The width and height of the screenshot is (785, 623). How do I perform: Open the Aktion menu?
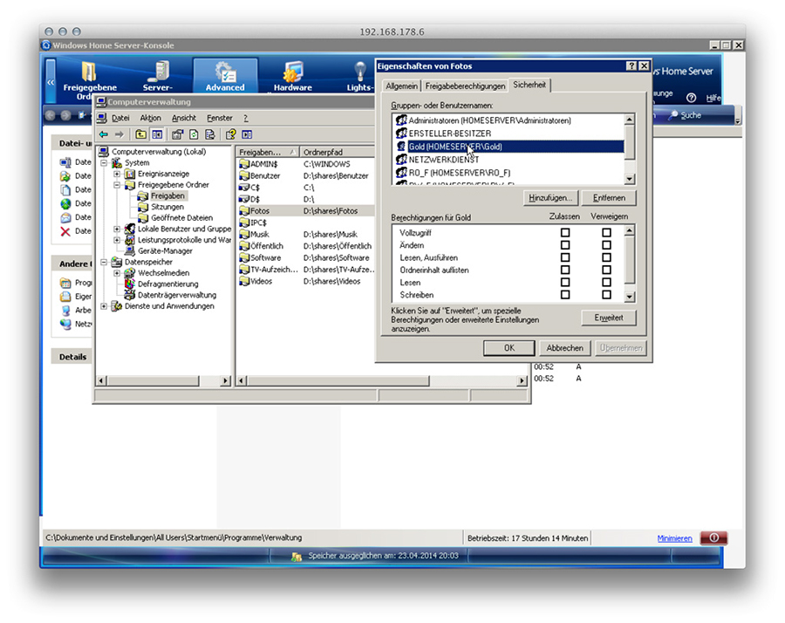(x=150, y=118)
